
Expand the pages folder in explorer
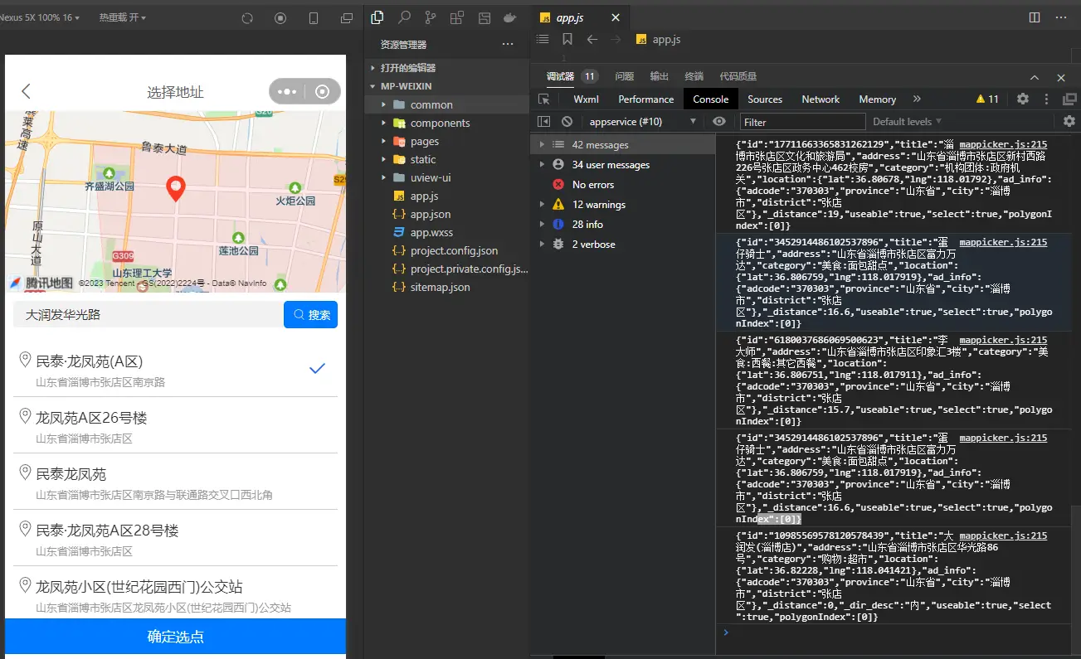[424, 141]
